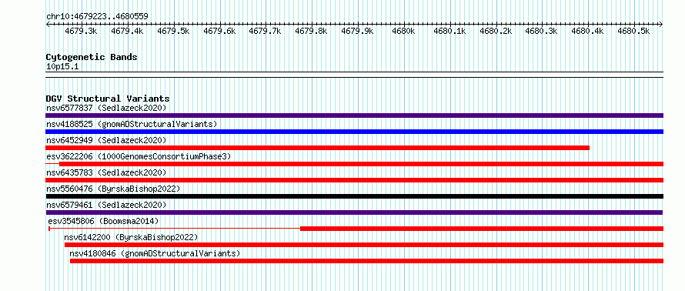Image resolution: width=685 pixels, height=291 pixels.
Task: Select the red nsv4180846 variant bar
Action: click(x=366, y=261)
